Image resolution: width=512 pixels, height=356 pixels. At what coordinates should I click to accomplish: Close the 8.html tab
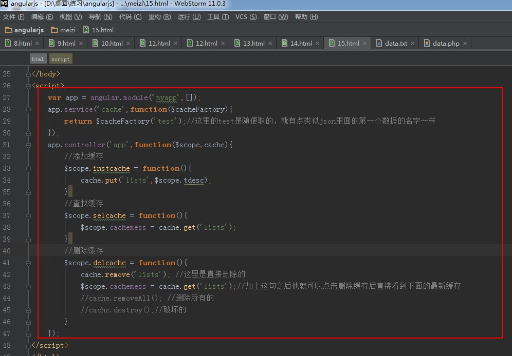point(37,43)
